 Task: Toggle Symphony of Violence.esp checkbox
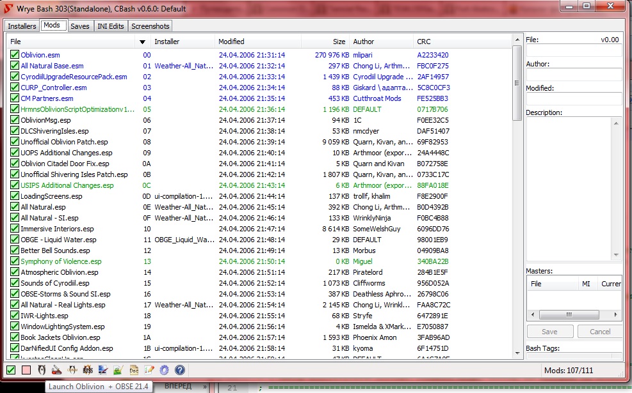point(15,261)
